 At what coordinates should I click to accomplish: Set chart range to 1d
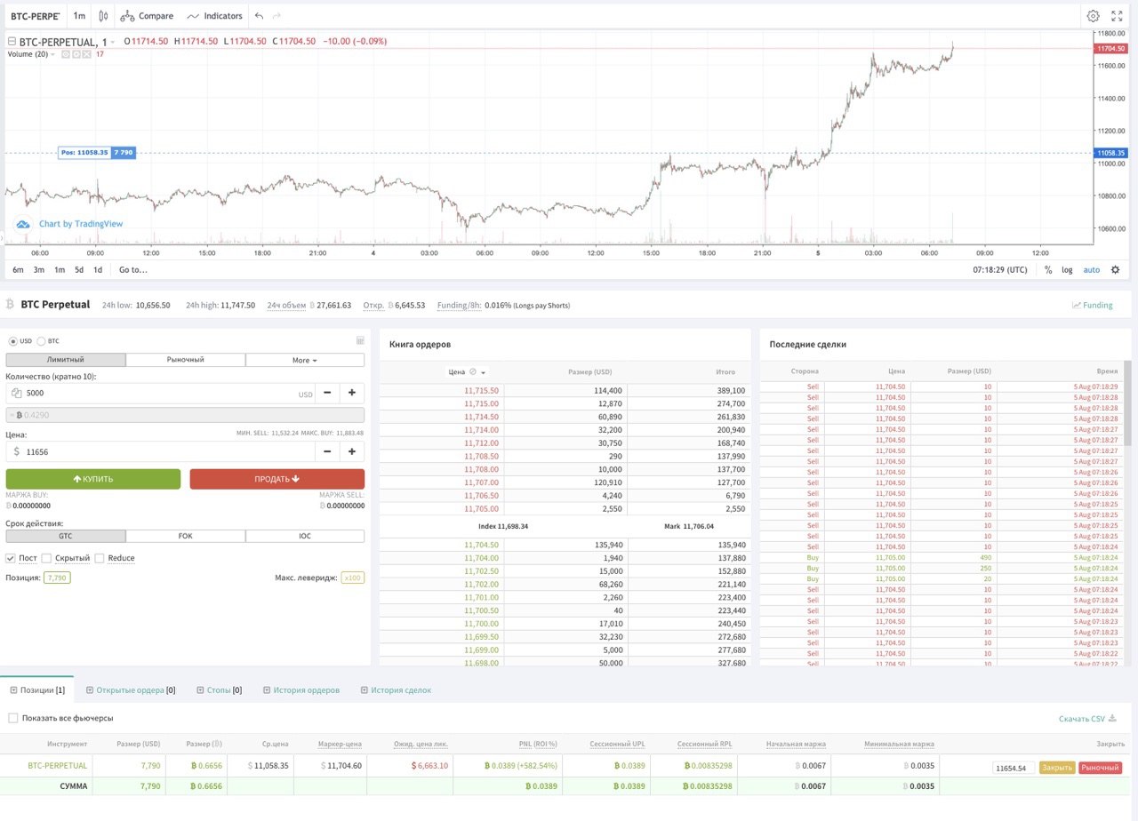click(98, 270)
